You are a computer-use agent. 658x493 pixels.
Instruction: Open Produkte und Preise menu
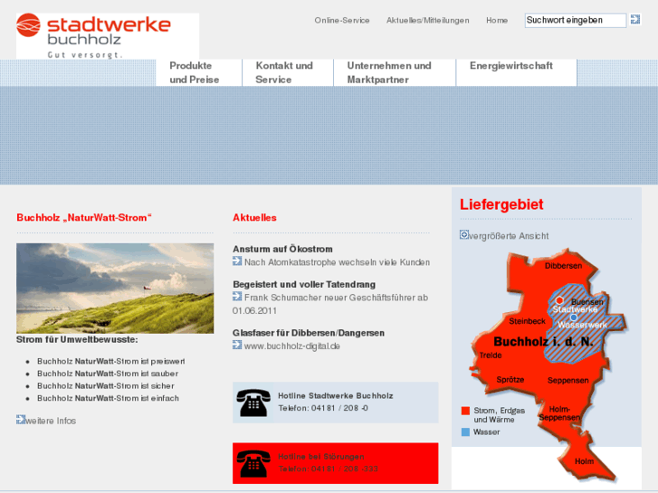pyautogui.click(x=199, y=72)
